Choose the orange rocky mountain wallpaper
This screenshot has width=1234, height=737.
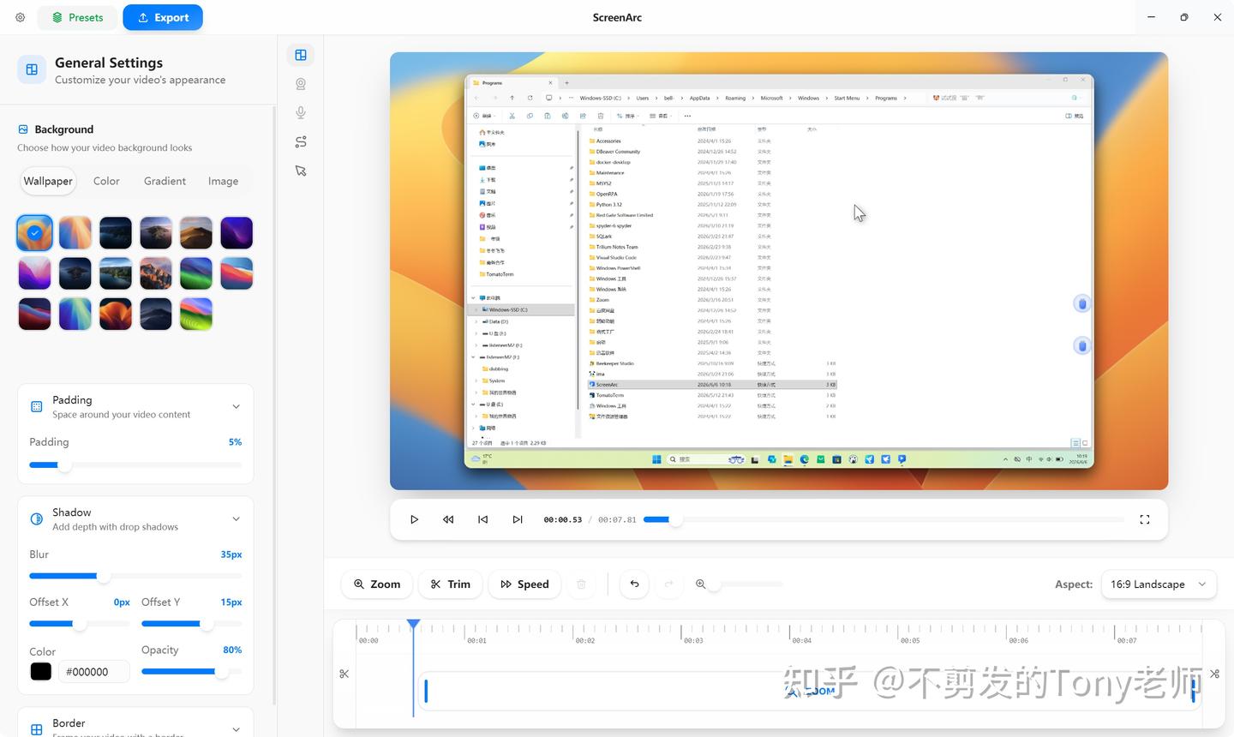pos(156,273)
